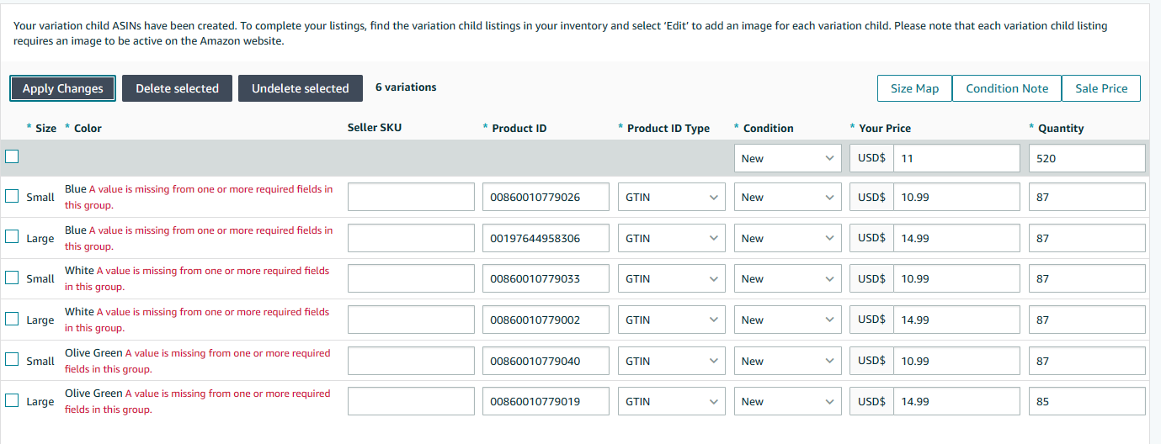Open Condition dropdown for Small Olive Green

[787, 361]
